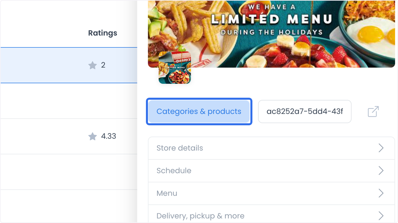Expand the Menu section
The height and width of the screenshot is (223, 398).
271,193
